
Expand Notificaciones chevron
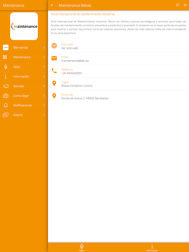pos(44,105)
